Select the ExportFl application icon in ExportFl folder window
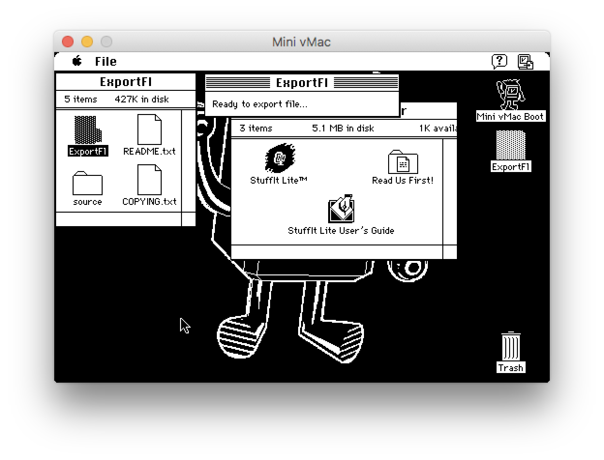Screen dimensions: 604x460 pos(88,129)
